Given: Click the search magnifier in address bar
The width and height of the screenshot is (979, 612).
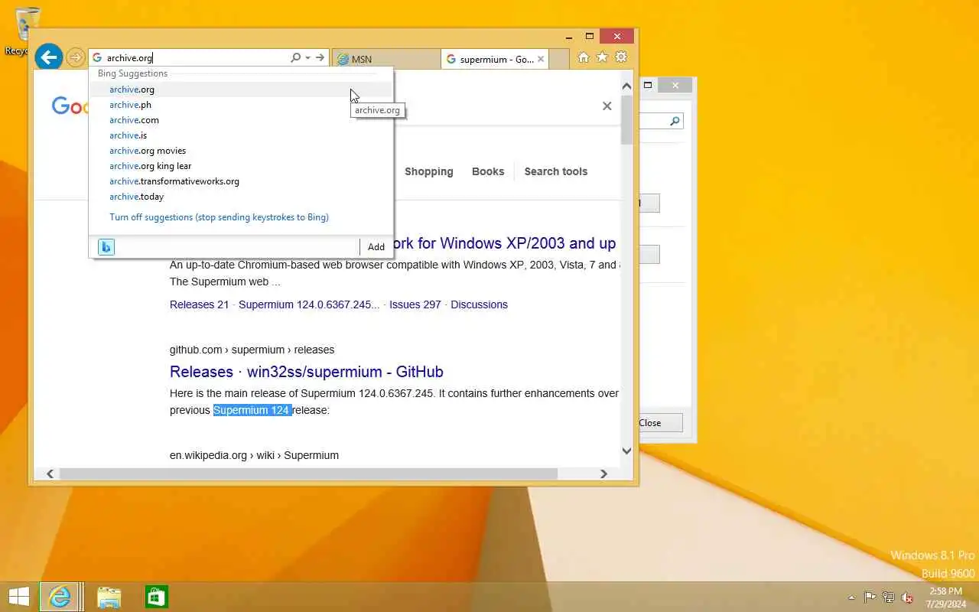Looking at the screenshot, I should click(x=295, y=57).
